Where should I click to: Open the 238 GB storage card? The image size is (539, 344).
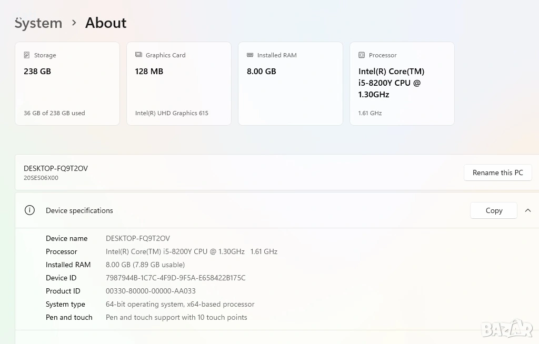(67, 84)
